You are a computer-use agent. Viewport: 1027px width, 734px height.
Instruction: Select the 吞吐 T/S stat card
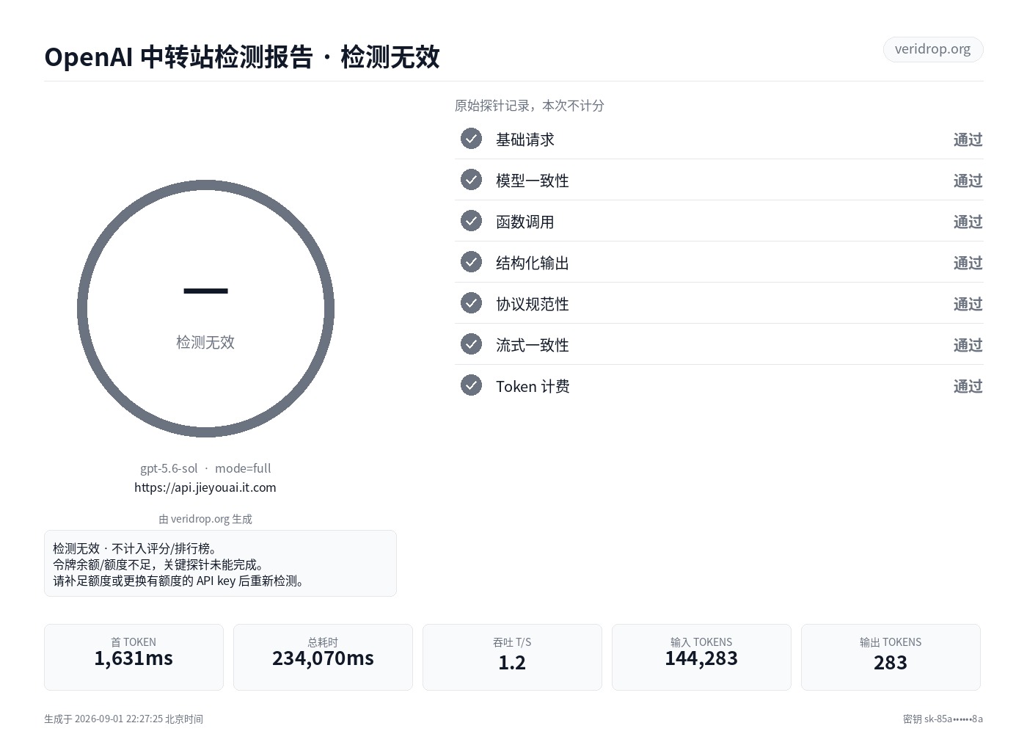[512, 657]
